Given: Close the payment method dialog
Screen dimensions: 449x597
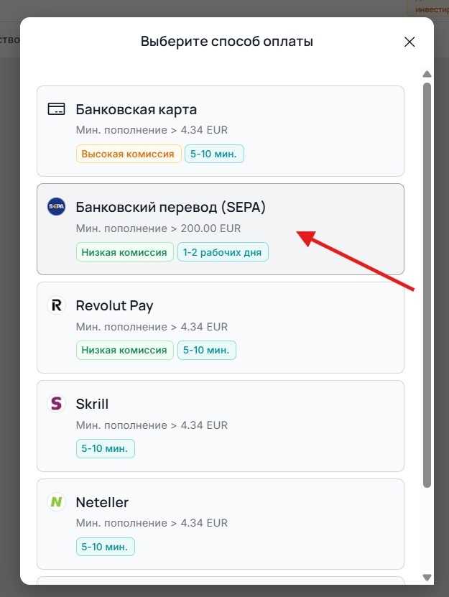Looking at the screenshot, I should pos(409,42).
